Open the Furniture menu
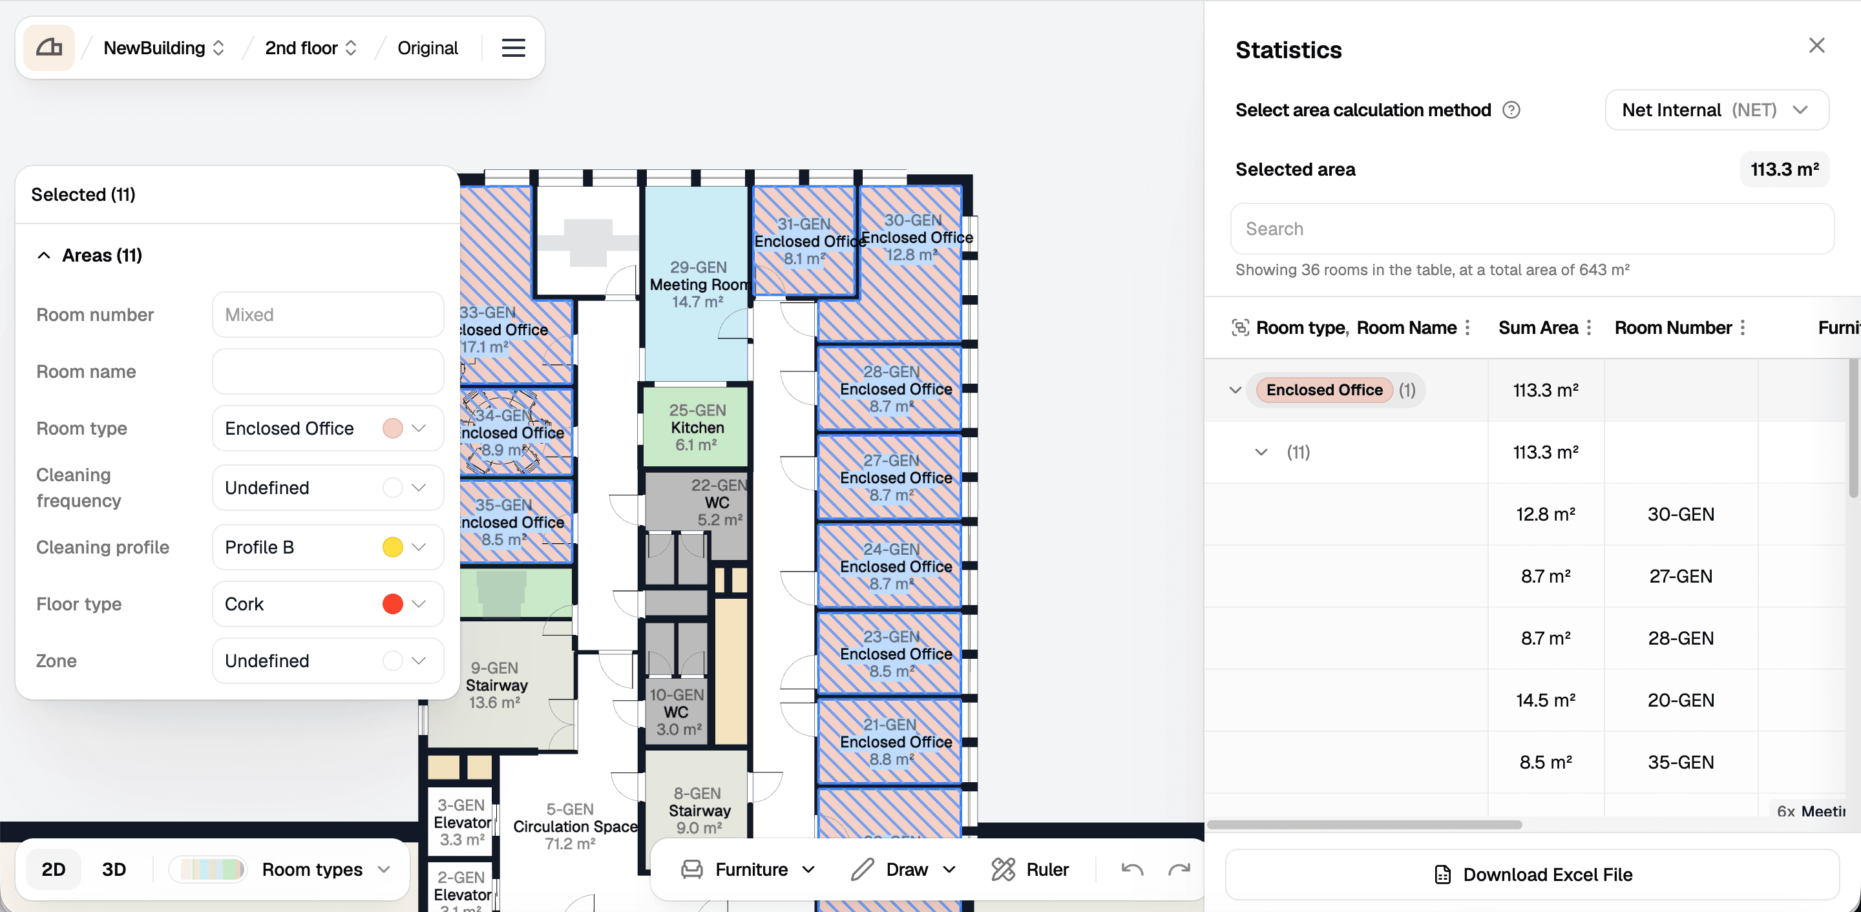The height and width of the screenshot is (912, 1861). click(748, 869)
